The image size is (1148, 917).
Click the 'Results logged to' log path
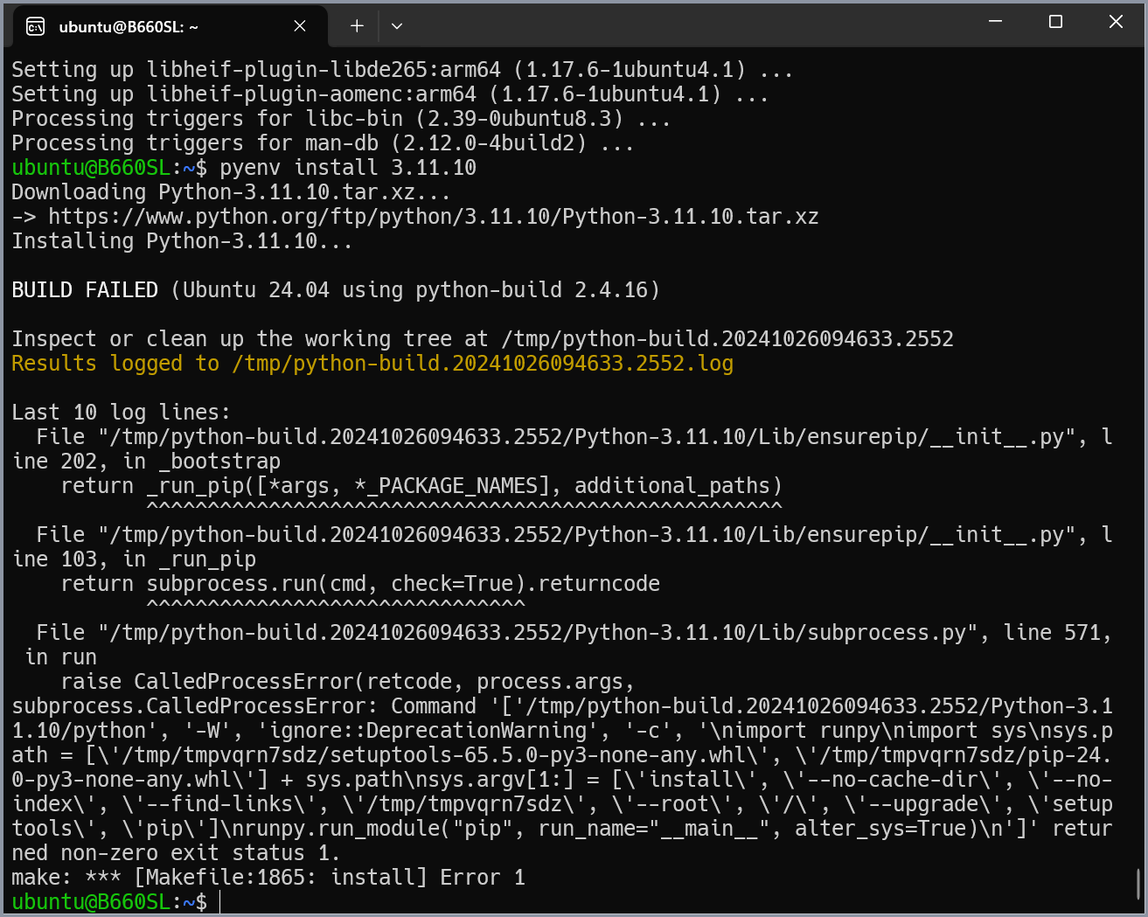point(372,364)
